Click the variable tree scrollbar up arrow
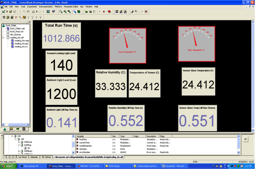 click(x=73, y=136)
